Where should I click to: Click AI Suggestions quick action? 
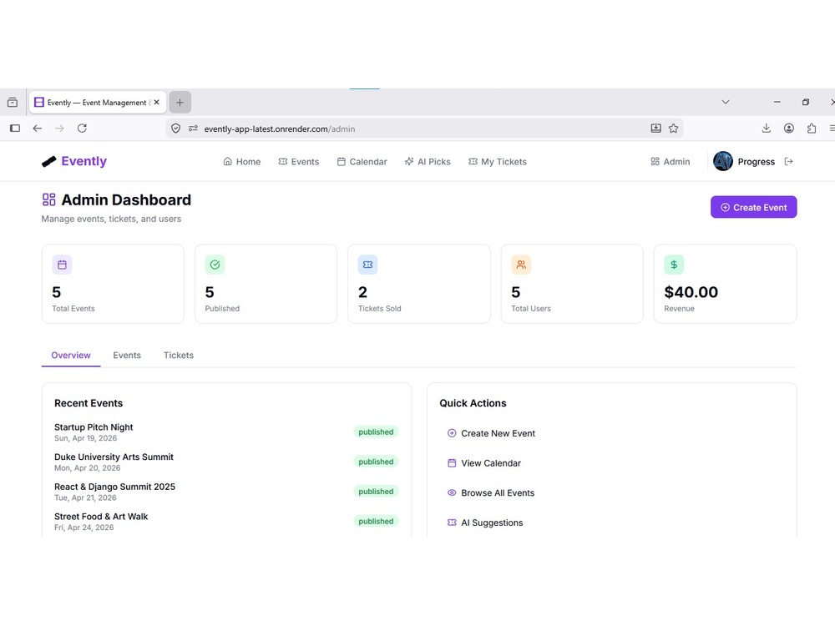(485, 523)
